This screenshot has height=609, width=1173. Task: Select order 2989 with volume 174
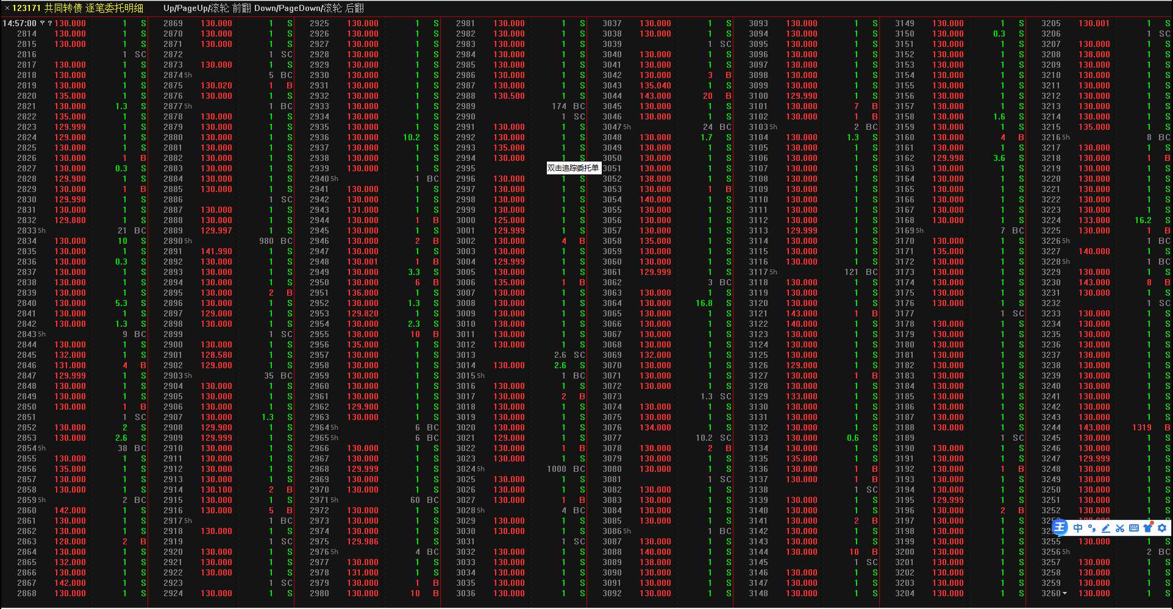click(x=466, y=106)
